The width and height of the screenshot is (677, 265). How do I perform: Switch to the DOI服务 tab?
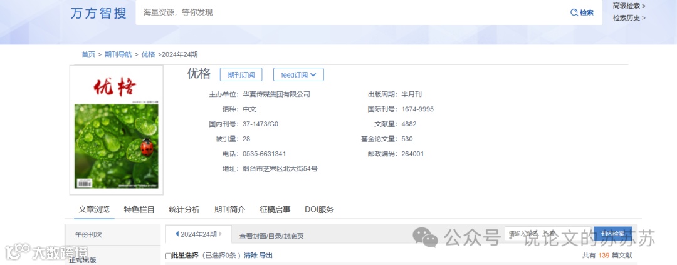320,209
